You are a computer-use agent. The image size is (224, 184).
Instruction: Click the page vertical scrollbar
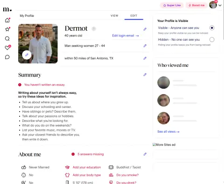coord(224,20)
